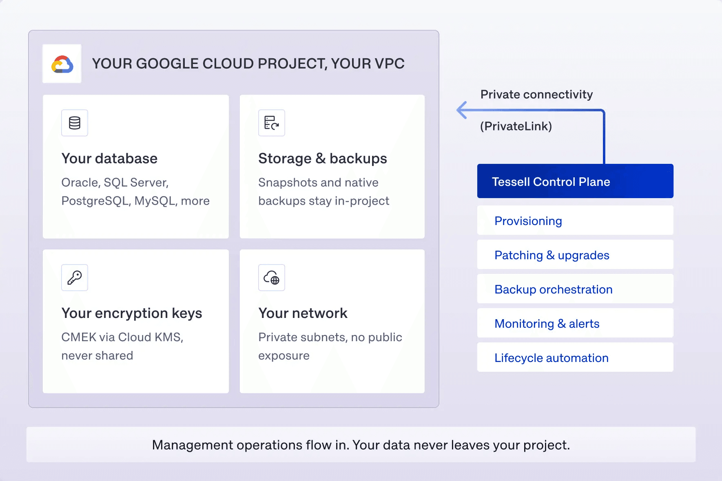Click the Your encryption keys heading
The width and height of the screenshot is (722, 481).
[132, 313]
